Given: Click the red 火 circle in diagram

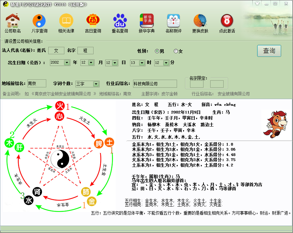Looking at the screenshot, I should 59,106.
